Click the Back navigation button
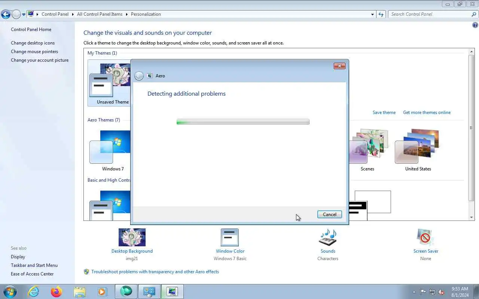Viewport: 479px width, 299px height. coord(6,14)
